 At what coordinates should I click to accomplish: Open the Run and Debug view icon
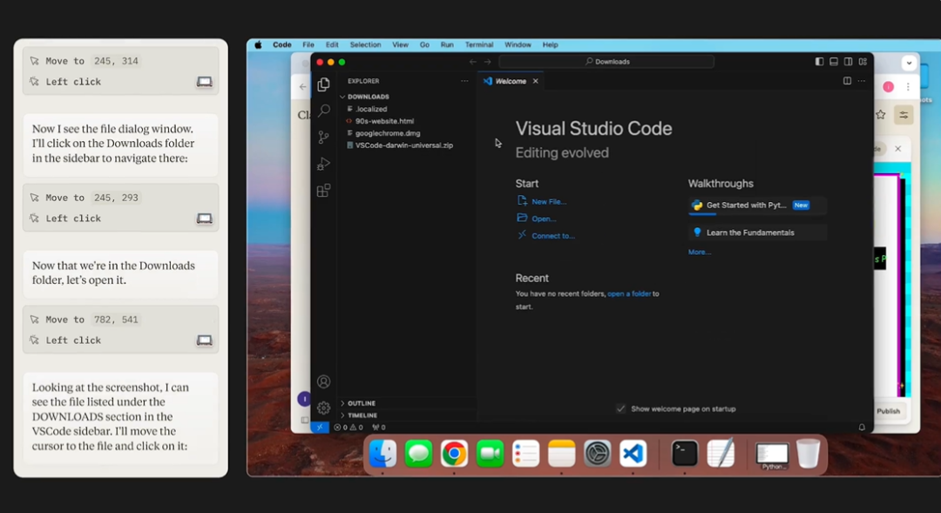(323, 164)
